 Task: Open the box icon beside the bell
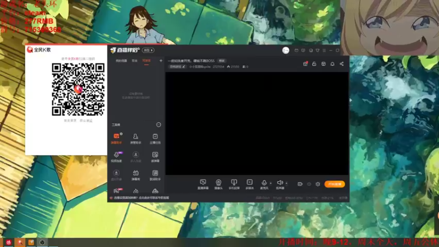pos(323,64)
